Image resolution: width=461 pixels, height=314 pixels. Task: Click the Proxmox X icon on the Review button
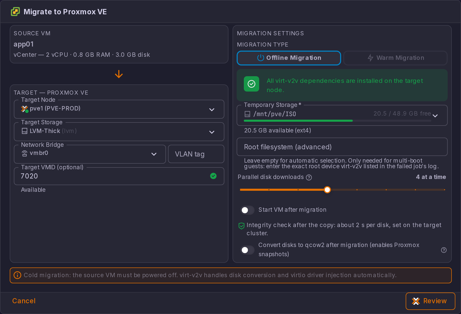point(416,301)
